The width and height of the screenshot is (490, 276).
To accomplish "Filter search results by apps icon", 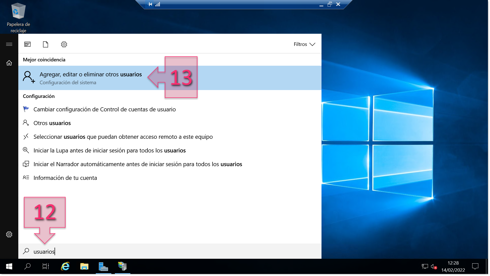I will pos(27,44).
